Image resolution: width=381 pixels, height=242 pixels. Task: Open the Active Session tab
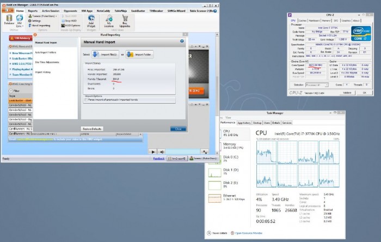[51, 11]
